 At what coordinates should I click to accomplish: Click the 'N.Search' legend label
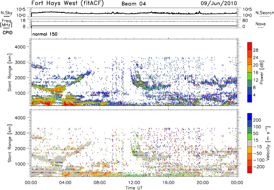[x=264, y=13]
